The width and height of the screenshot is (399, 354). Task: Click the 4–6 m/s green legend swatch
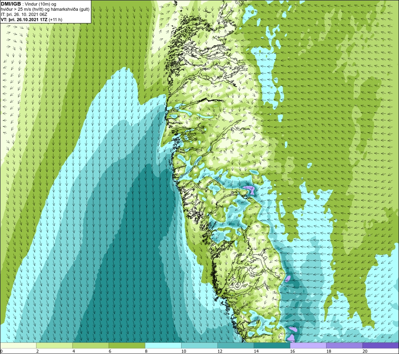(91, 345)
